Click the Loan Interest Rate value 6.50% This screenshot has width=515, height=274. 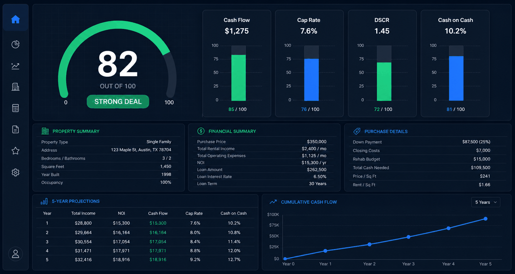point(320,177)
